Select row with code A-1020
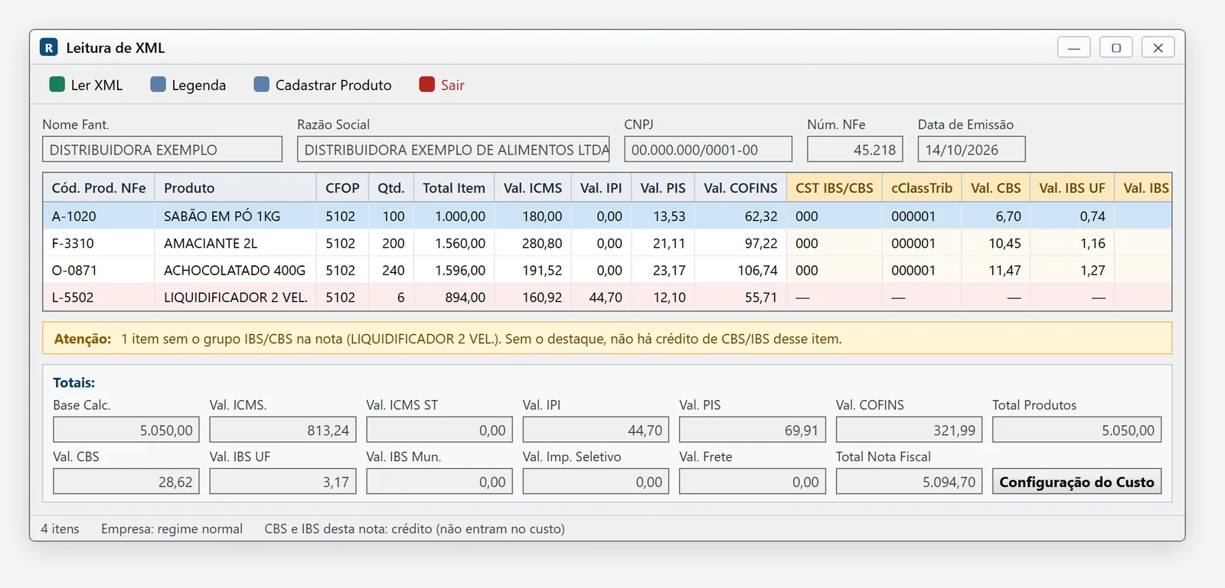This screenshot has width=1225, height=588. point(607,216)
